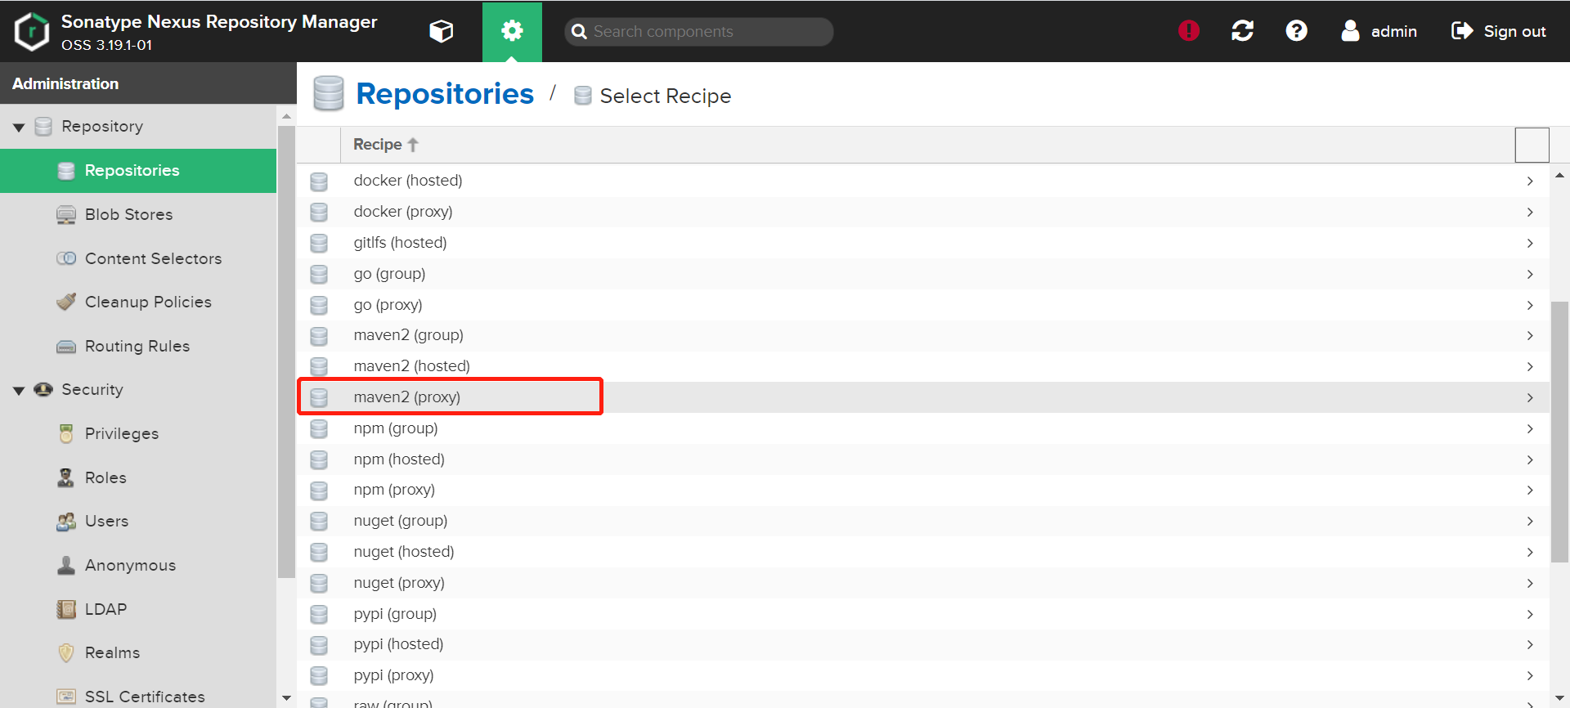Click sidebar scrollbar down arrow
This screenshot has width=1570, height=708.
(286, 698)
